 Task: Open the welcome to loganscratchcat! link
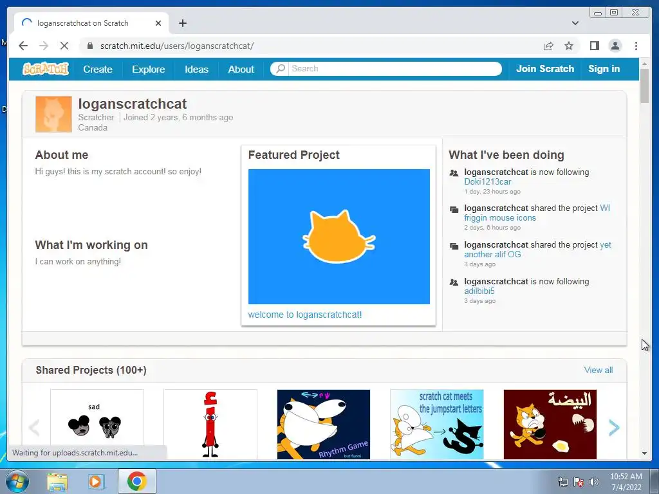304,315
